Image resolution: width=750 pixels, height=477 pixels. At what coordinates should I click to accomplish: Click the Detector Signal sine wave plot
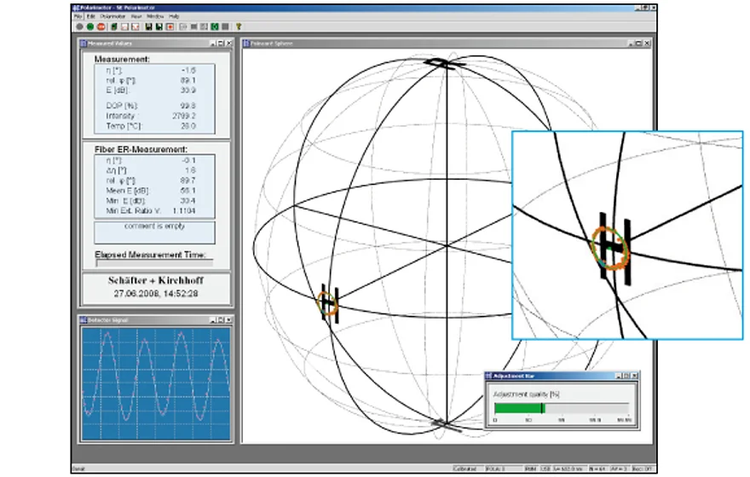click(155, 382)
